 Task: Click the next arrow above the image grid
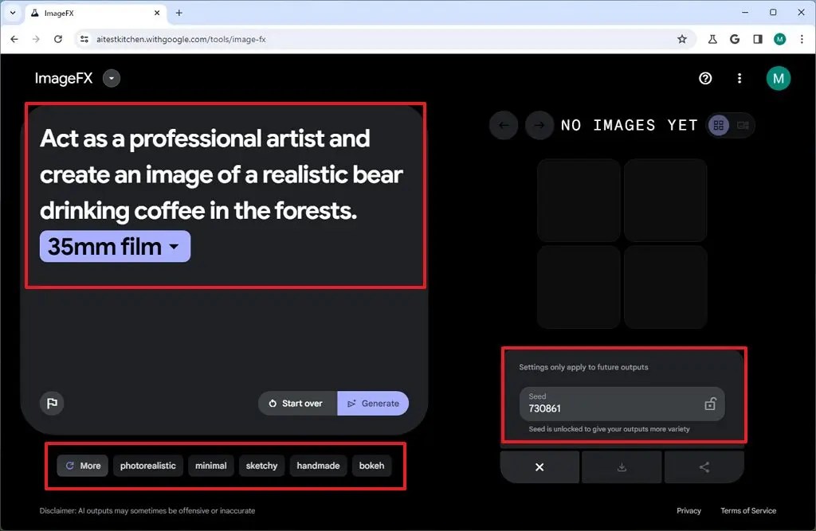539,125
